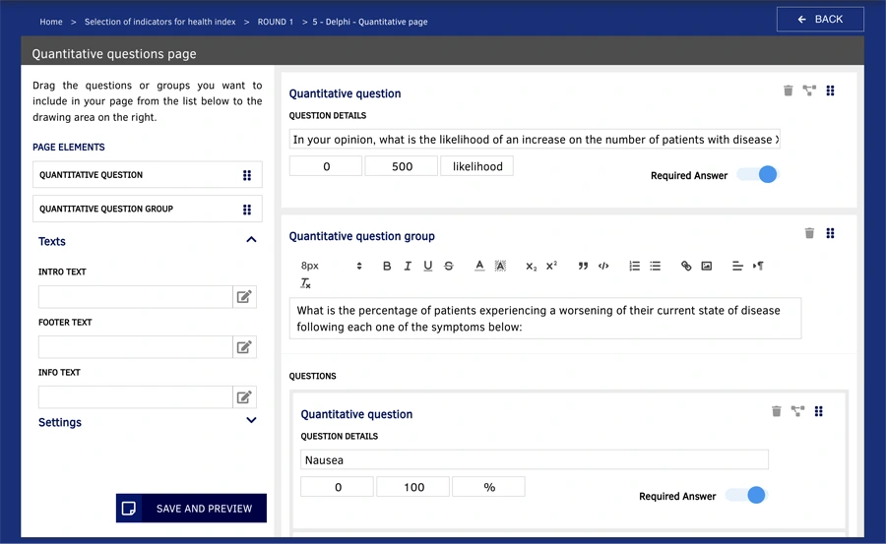
Task: Collapse the Texts section
Action: [251, 240]
